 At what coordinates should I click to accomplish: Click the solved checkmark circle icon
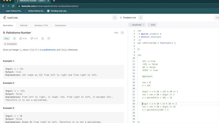pos(14,39)
